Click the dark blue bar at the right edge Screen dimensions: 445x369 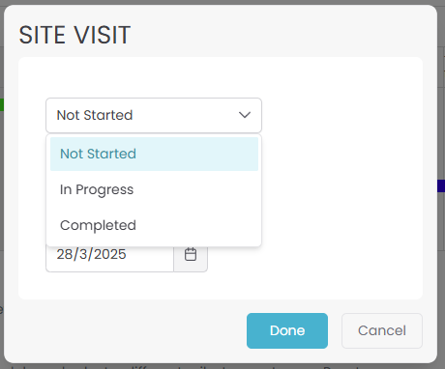[x=441, y=185]
